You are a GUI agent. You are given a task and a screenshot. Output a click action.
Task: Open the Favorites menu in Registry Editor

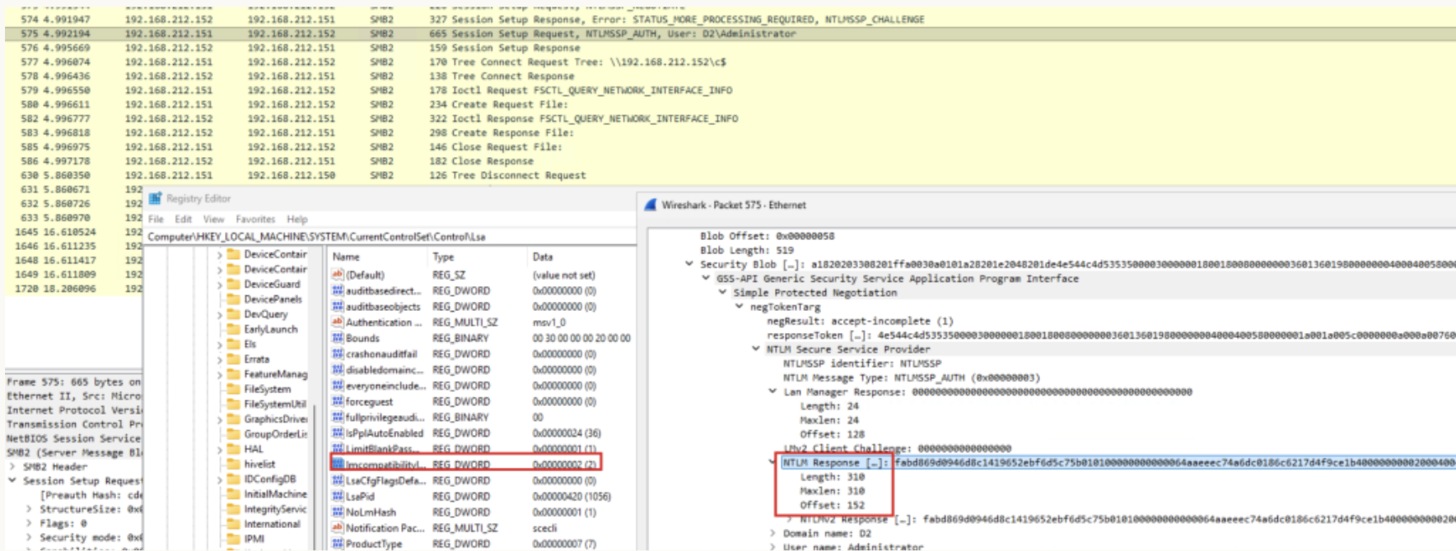tap(255, 220)
